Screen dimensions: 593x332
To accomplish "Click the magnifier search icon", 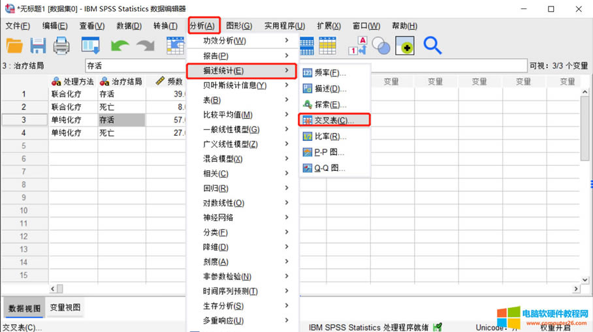I will point(432,45).
